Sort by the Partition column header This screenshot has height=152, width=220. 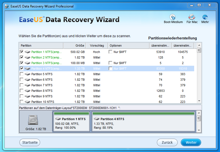(x=41, y=45)
